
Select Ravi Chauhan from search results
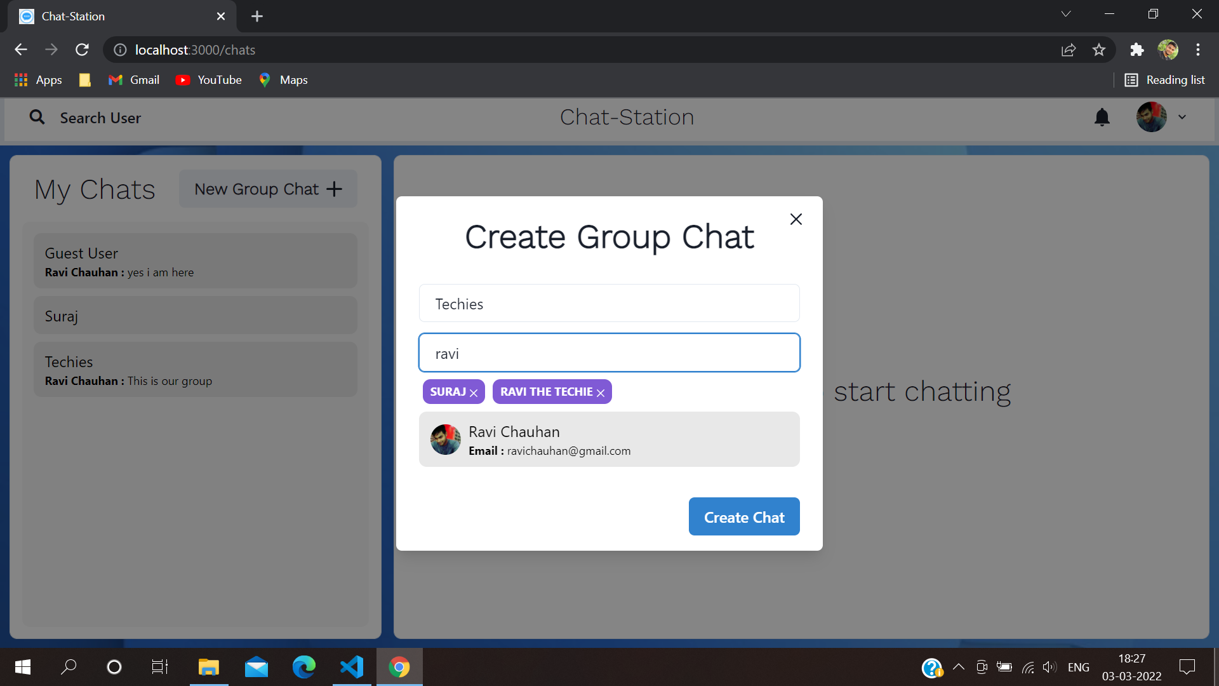pos(609,439)
